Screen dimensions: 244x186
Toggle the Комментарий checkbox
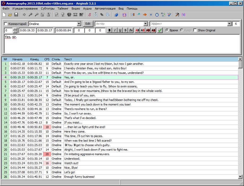tap(6, 24)
